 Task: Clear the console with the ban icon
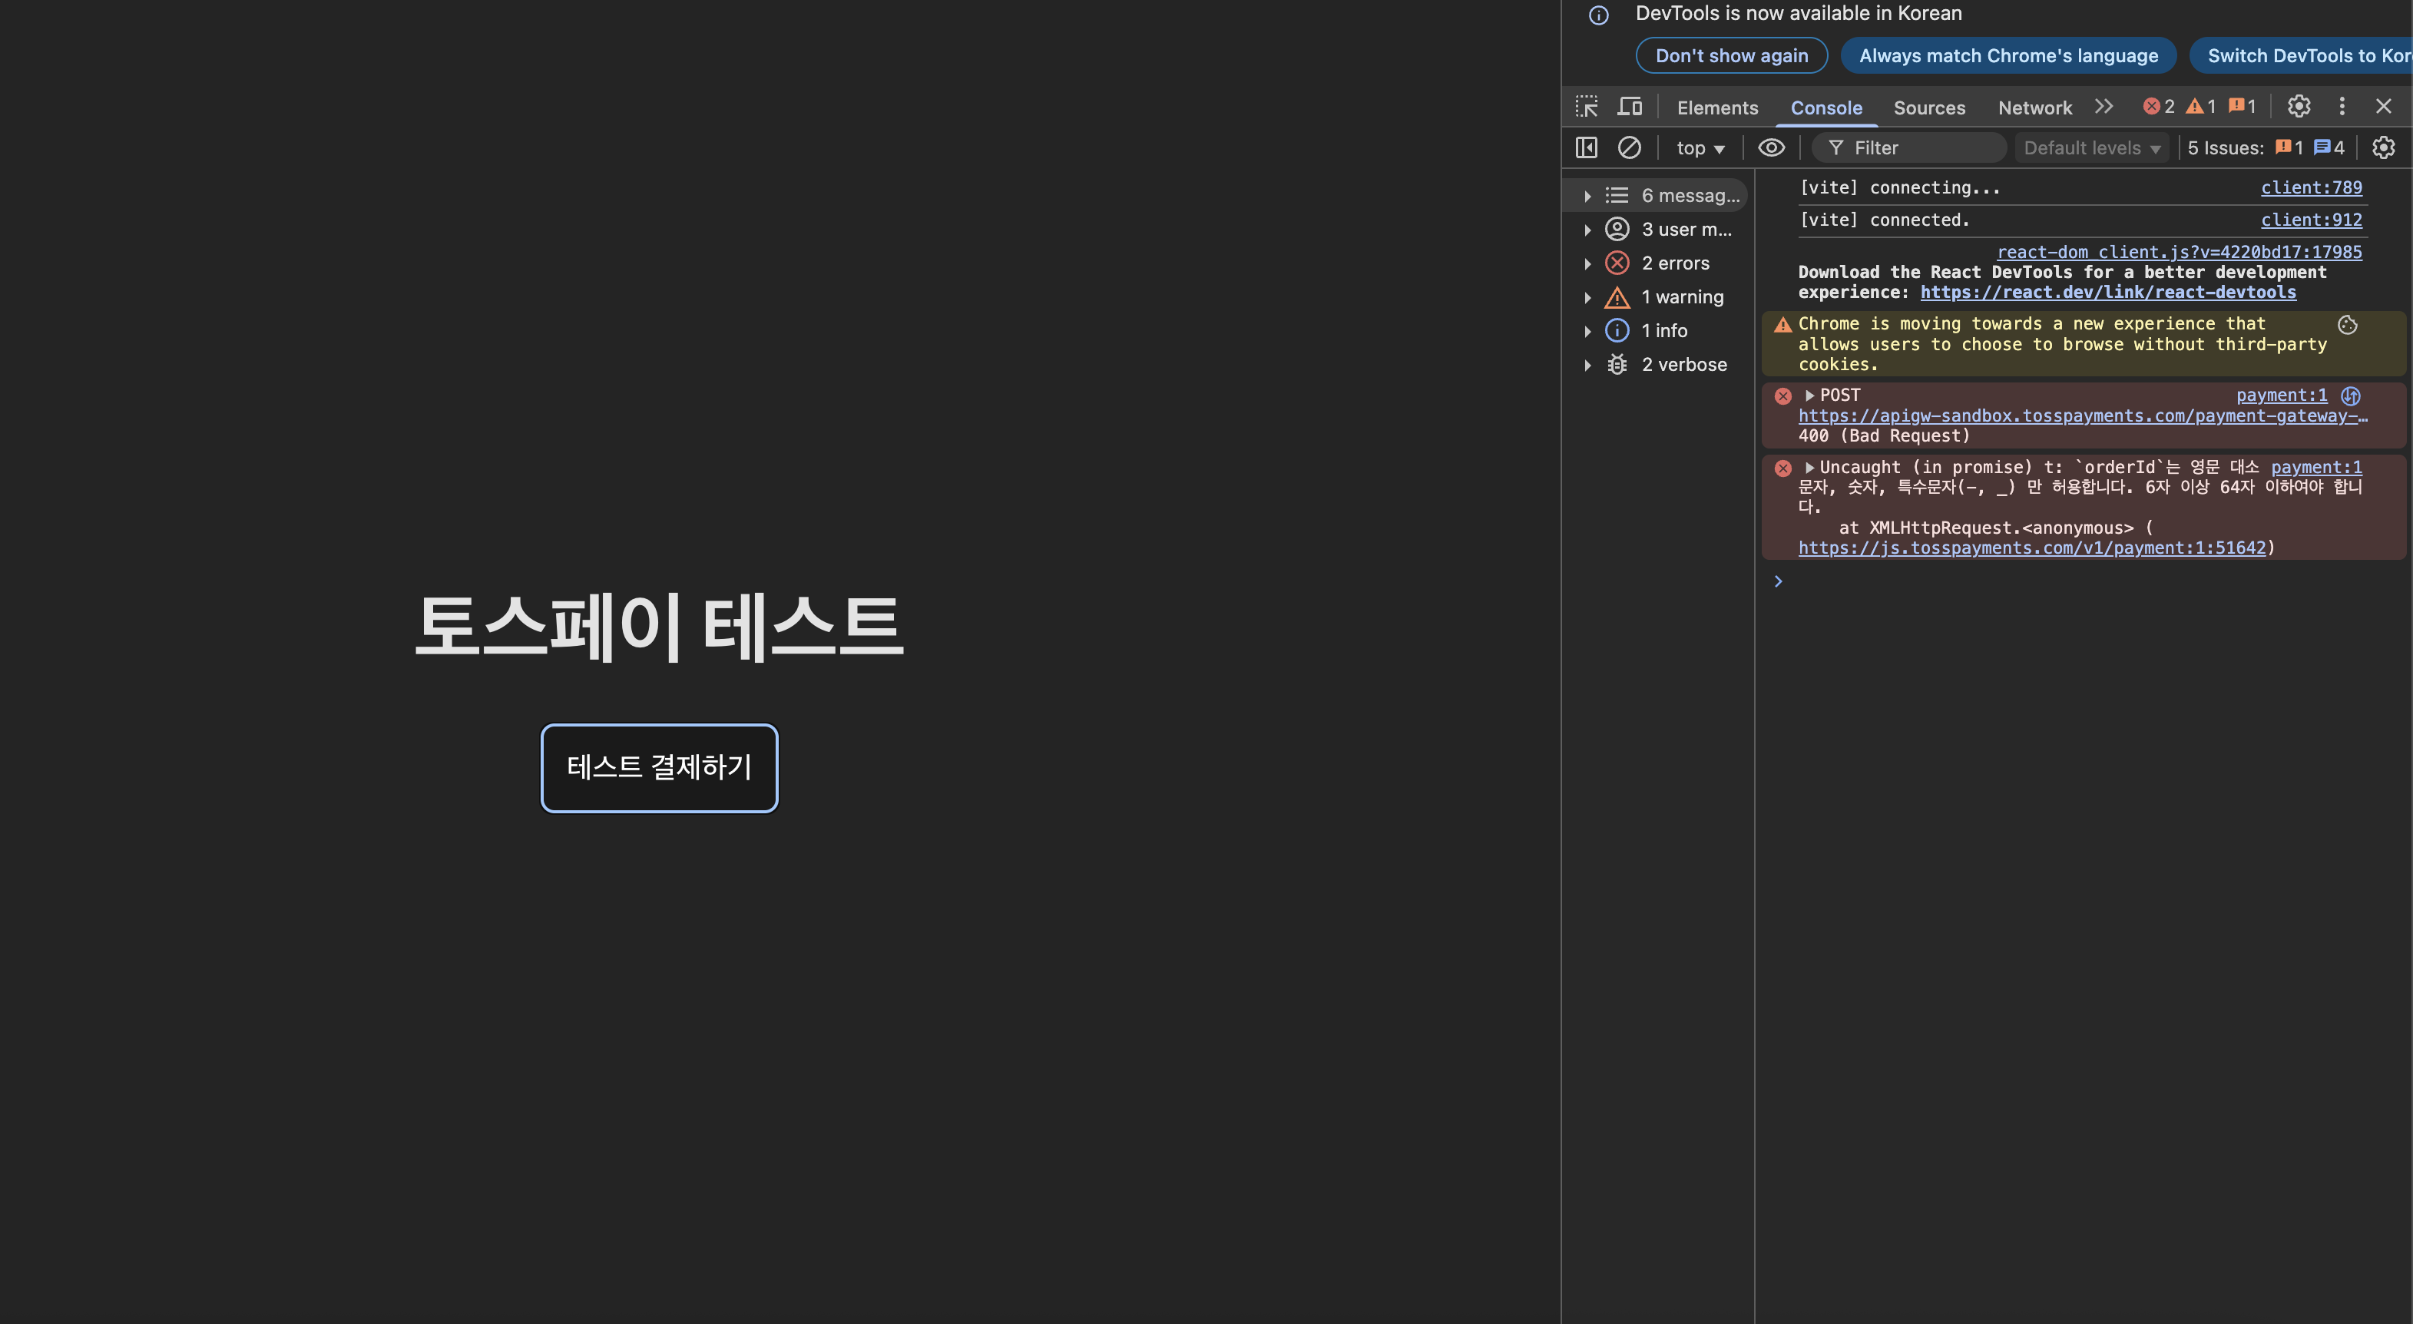[1629, 148]
